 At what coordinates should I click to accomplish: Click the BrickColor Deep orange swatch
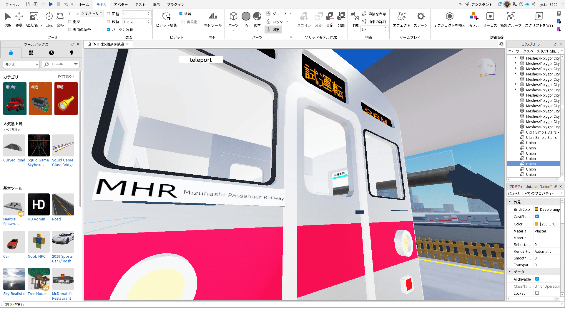tap(536, 209)
